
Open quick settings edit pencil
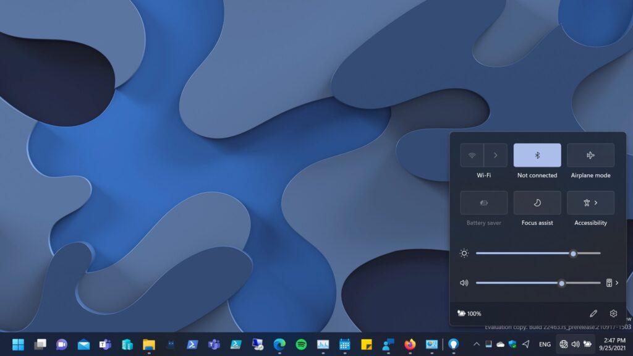coord(593,313)
